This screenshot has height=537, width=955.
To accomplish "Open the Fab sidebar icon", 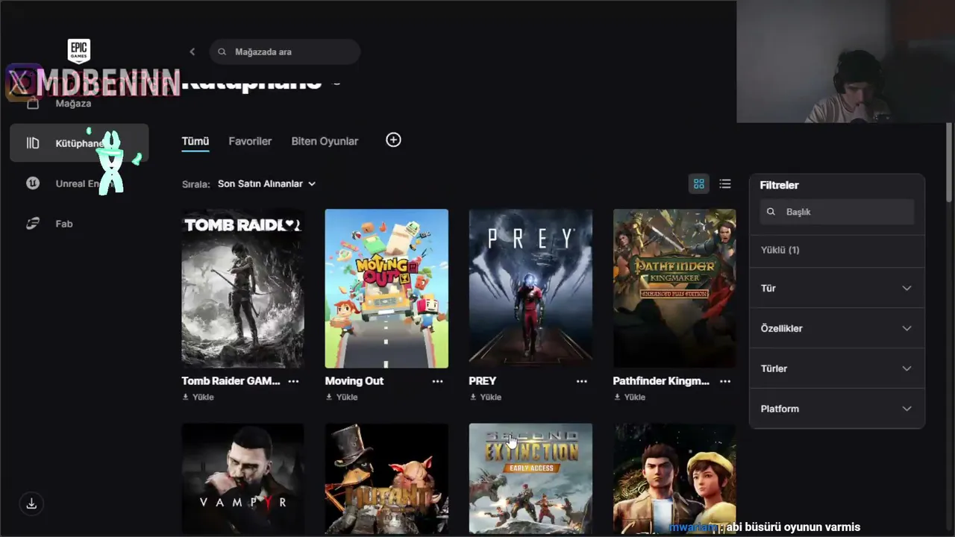I will click(x=33, y=224).
